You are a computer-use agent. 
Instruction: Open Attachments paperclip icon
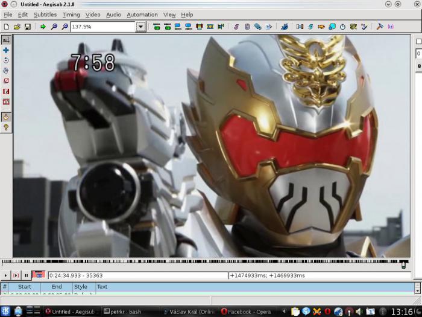click(257, 27)
